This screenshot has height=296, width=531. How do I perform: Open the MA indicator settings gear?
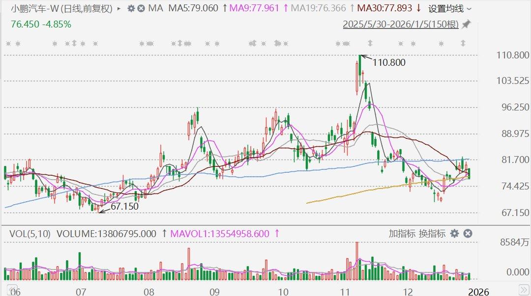pyautogui.click(x=130, y=9)
